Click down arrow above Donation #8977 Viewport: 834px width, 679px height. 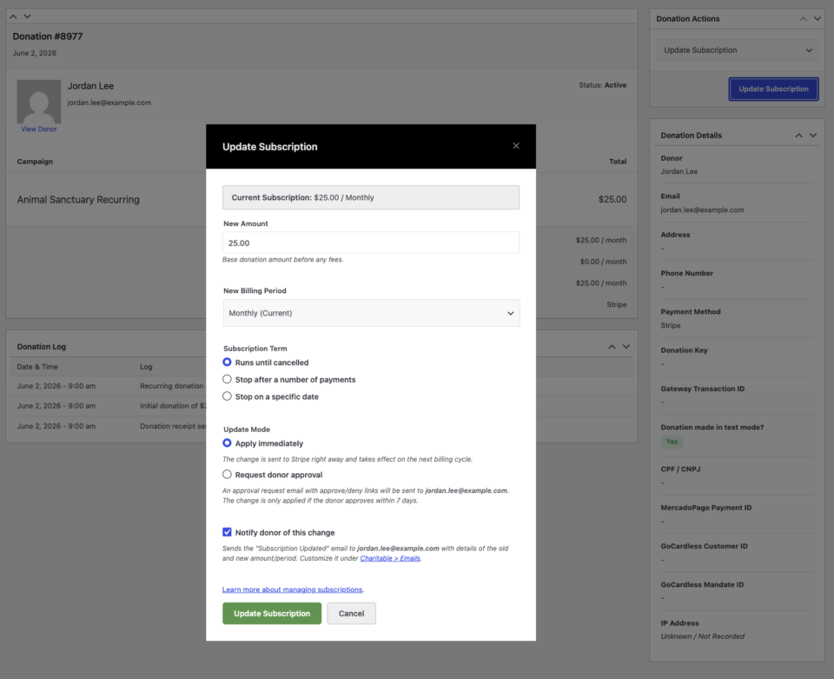point(27,17)
